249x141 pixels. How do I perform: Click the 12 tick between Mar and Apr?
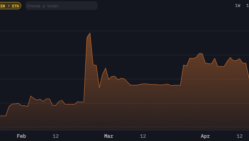point(143,136)
